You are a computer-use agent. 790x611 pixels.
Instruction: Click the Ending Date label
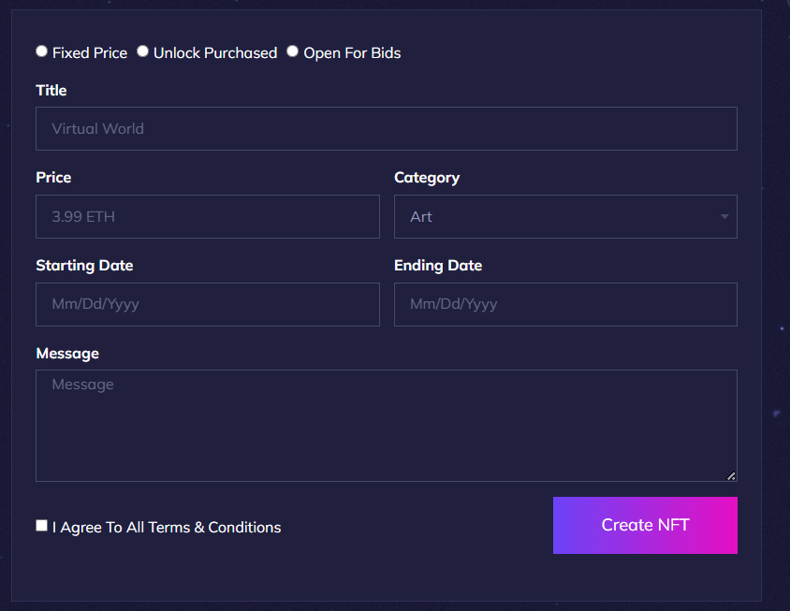438,265
